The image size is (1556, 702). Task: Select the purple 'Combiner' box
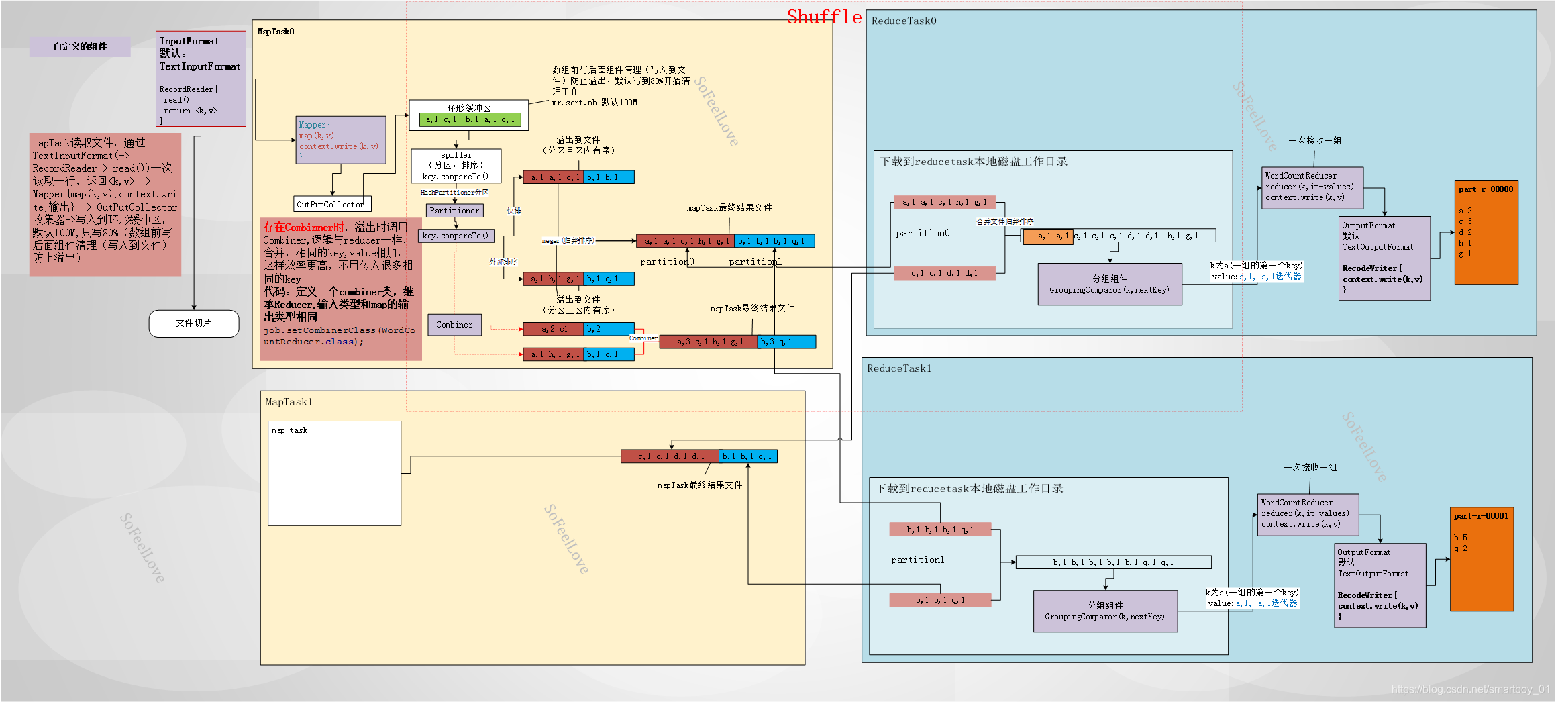(454, 325)
